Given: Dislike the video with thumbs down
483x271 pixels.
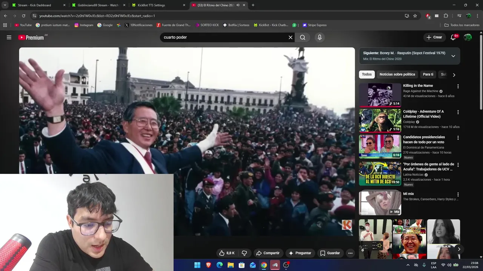Looking at the screenshot, I should (x=244, y=253).
